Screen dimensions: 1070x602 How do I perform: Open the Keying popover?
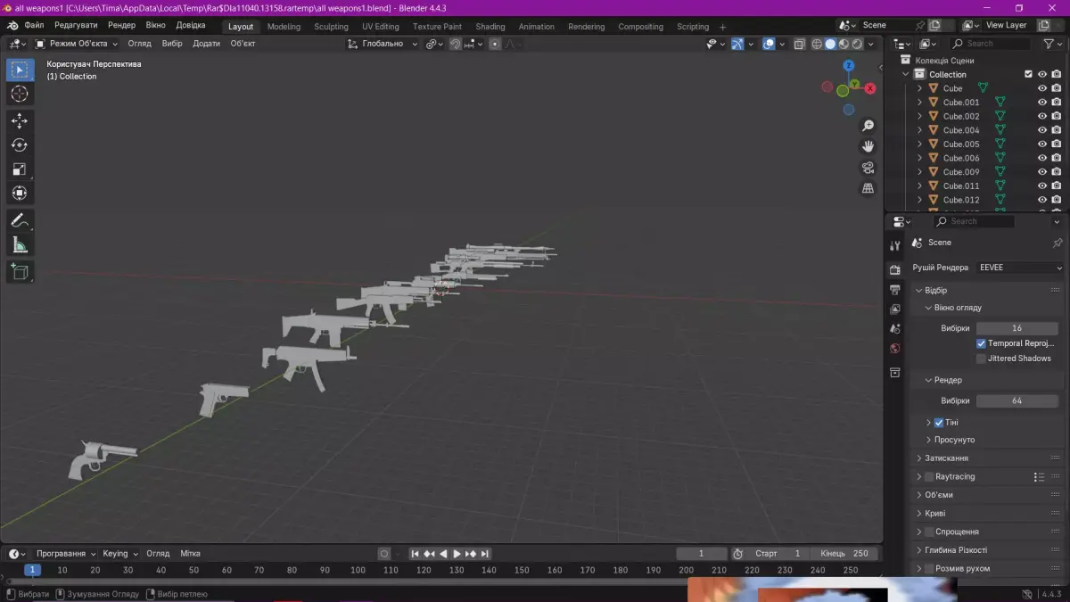(x=120, y=554)
